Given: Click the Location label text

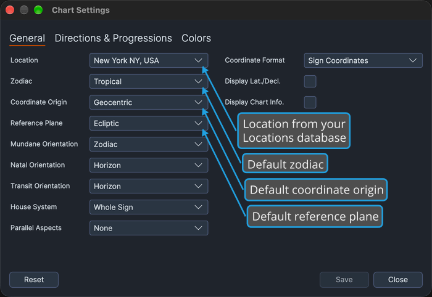Looking at the screenshot, I should pos(24,60).
